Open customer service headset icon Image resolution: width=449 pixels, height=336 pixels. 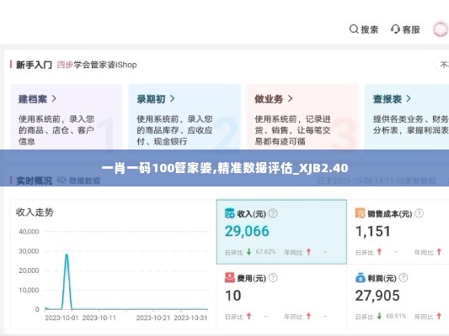point(395,29)
